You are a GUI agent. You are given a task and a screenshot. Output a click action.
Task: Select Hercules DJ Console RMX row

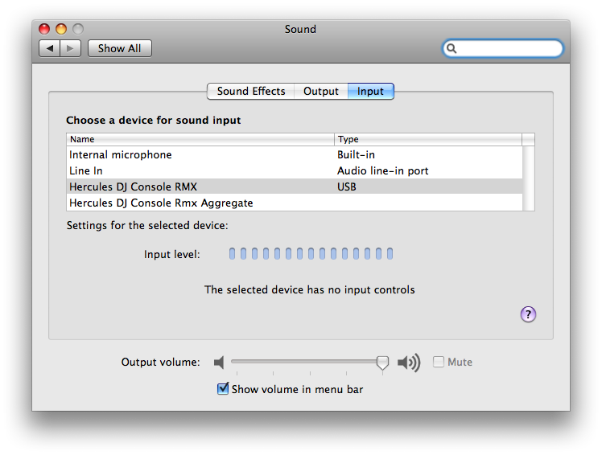[295, 187]
